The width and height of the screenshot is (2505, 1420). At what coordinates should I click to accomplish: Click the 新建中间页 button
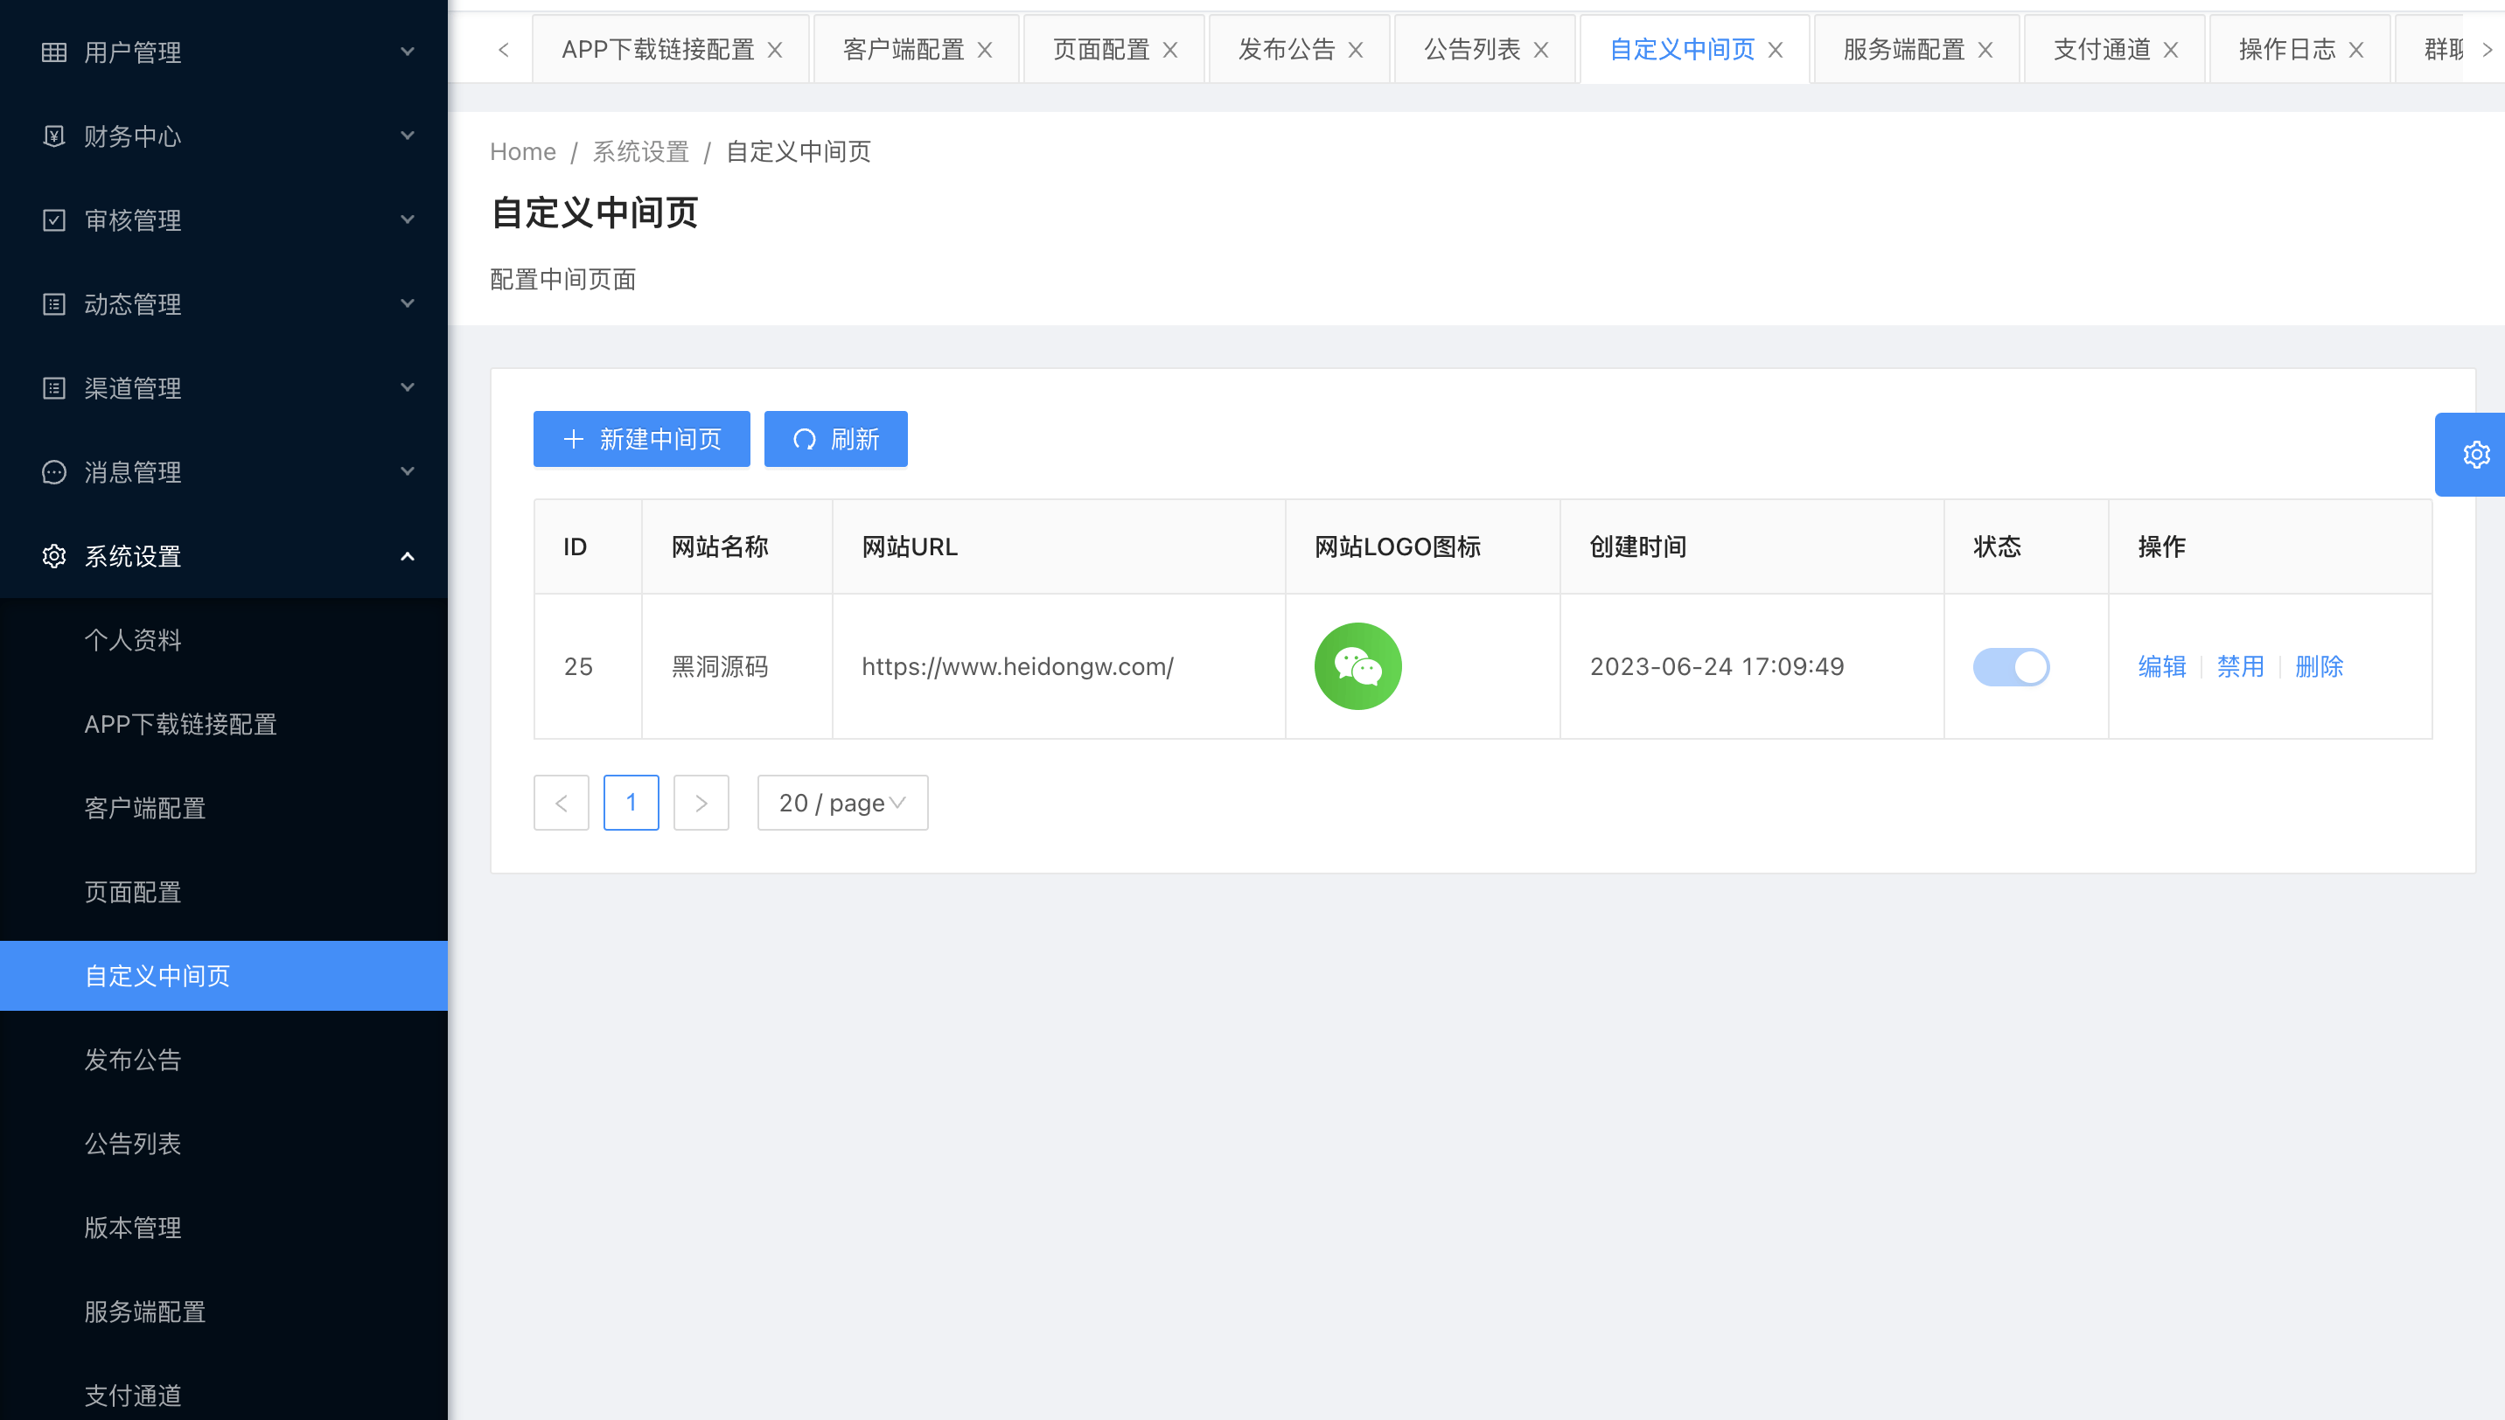641,439
